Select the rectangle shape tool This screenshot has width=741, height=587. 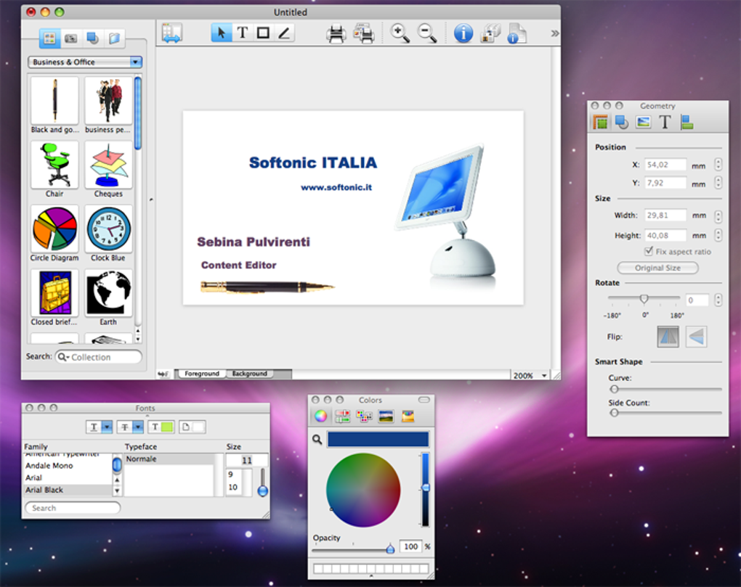(x=263, y=33)
